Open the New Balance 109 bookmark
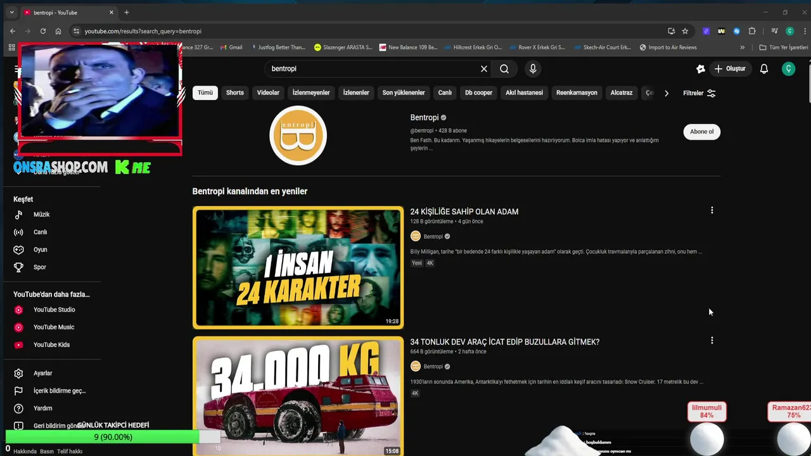The height and width of the screenshot is (456, 811). click(409, 47)
